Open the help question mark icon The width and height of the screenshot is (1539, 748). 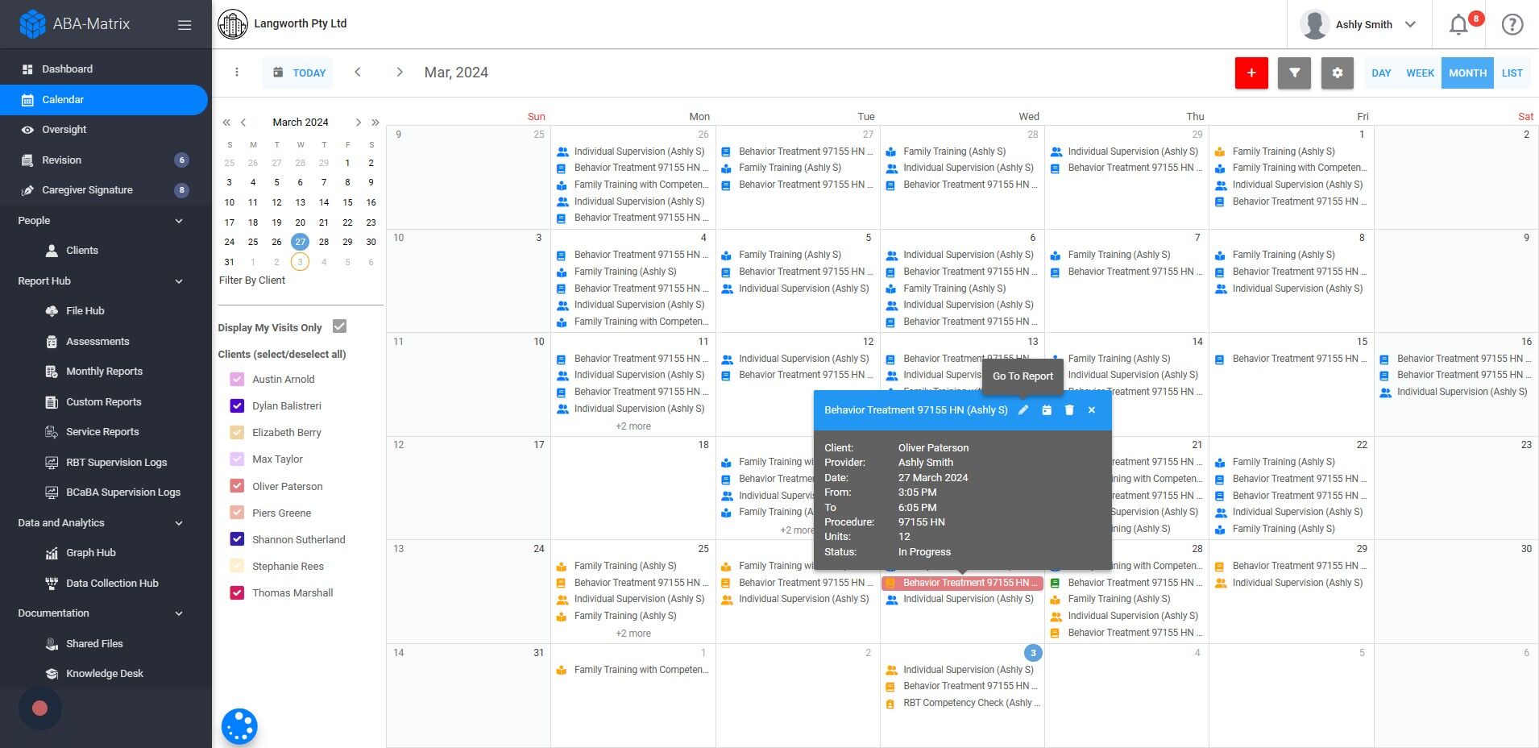tap(1512, 24)
